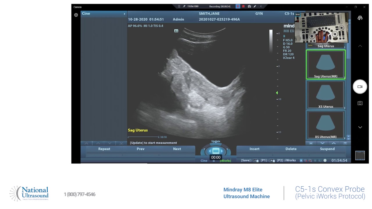
Task: Close the recording toolbar
Action: point(261,6)
